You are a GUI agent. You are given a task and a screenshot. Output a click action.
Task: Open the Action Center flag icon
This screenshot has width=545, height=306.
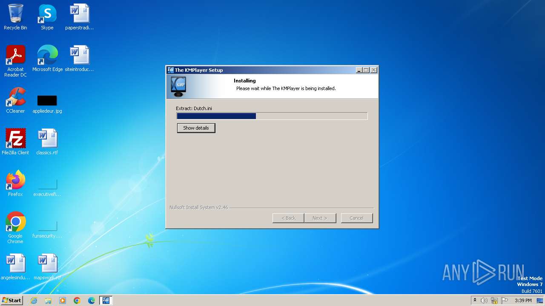505,300
